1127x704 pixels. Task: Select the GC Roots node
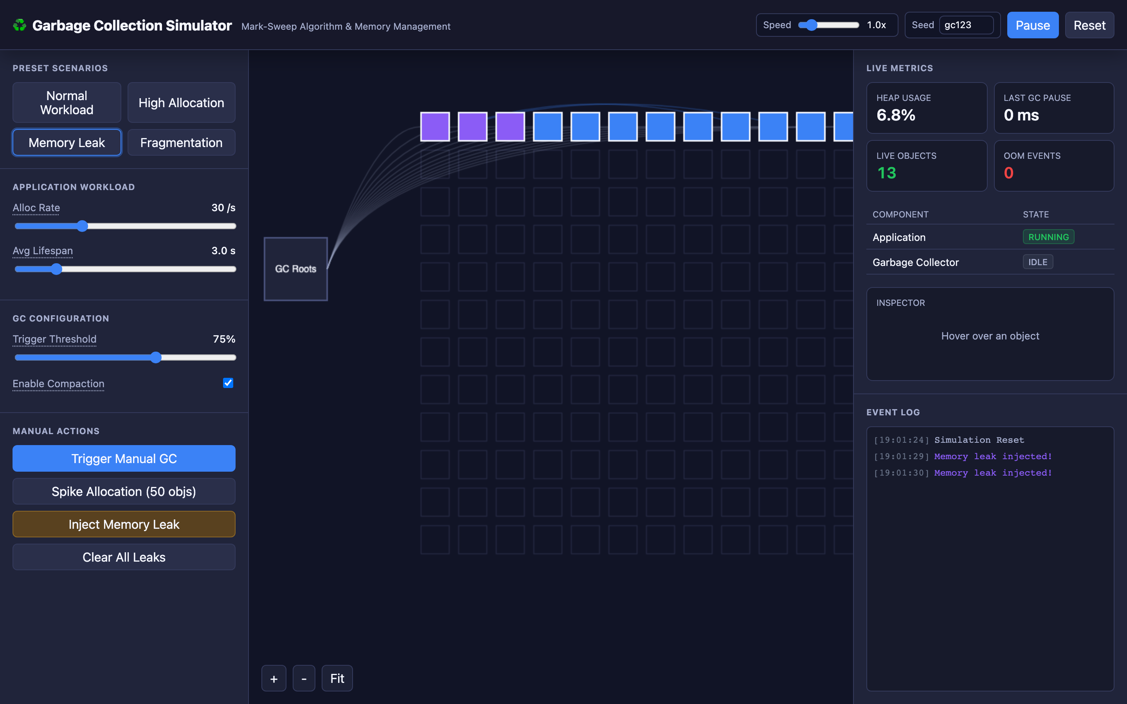coord(296,269)
